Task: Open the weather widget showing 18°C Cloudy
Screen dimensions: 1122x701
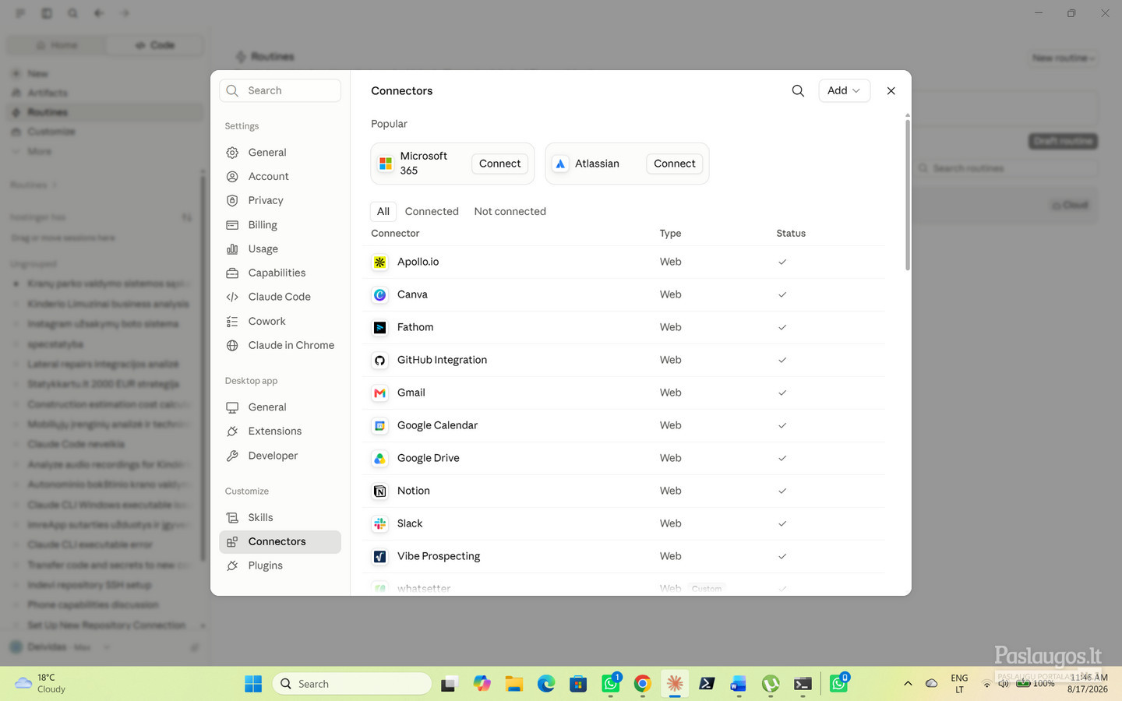Action: (x=41, y=684)
